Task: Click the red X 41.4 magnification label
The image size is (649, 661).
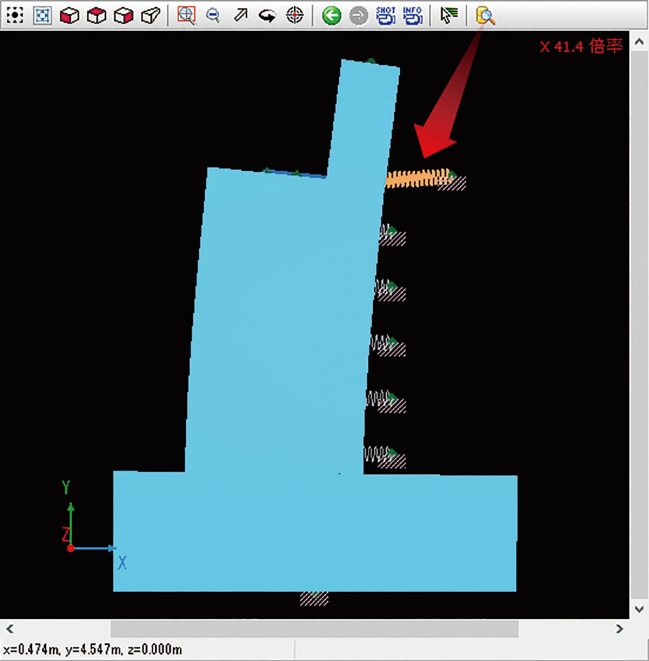Action: point(581,46)
